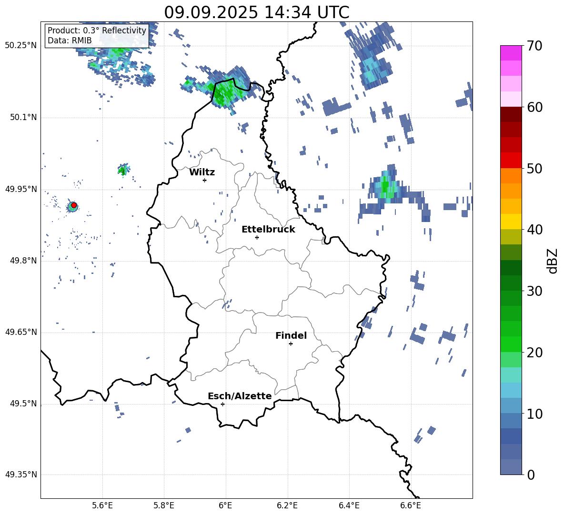The width and height of the screenshot is (564, 515).
Task: Click the cross marker below Wiltz
Action: 204,180
